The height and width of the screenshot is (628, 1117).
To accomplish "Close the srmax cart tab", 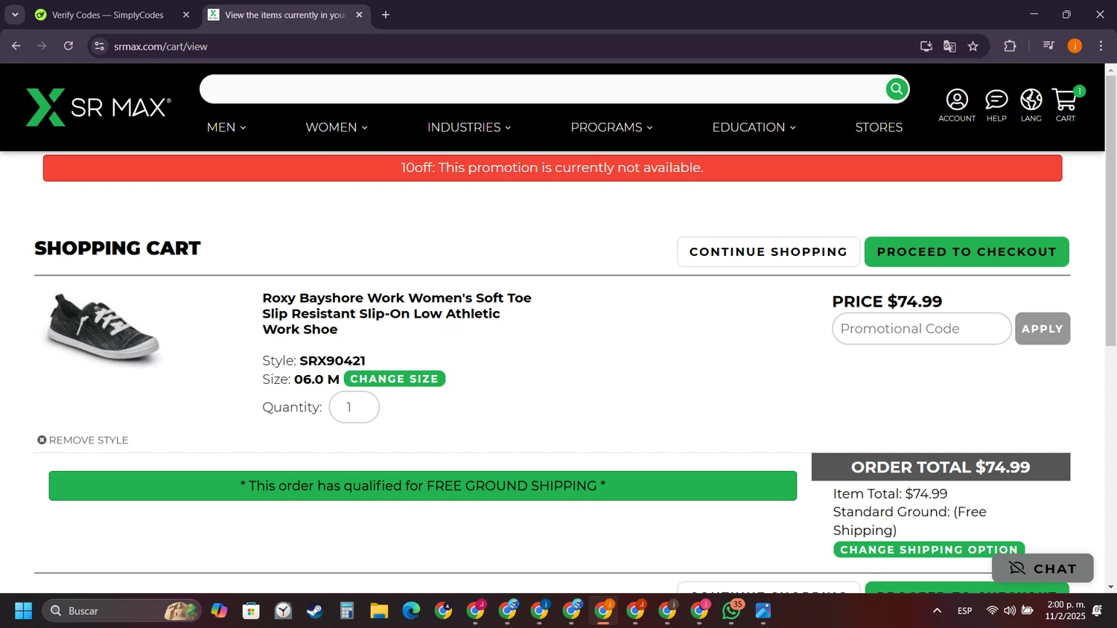I will 359,15.
